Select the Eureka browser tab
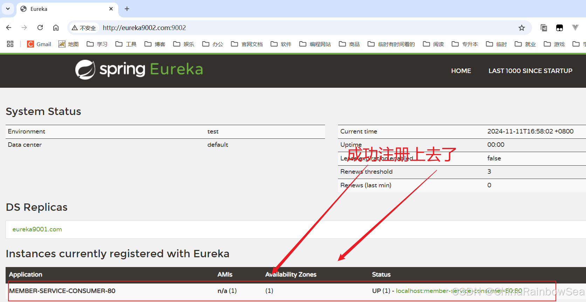This screenshot has width=586, height=302. 67,9
